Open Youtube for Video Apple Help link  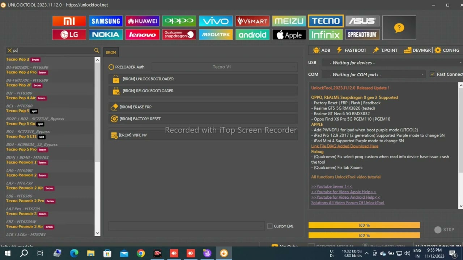[344, 192]
